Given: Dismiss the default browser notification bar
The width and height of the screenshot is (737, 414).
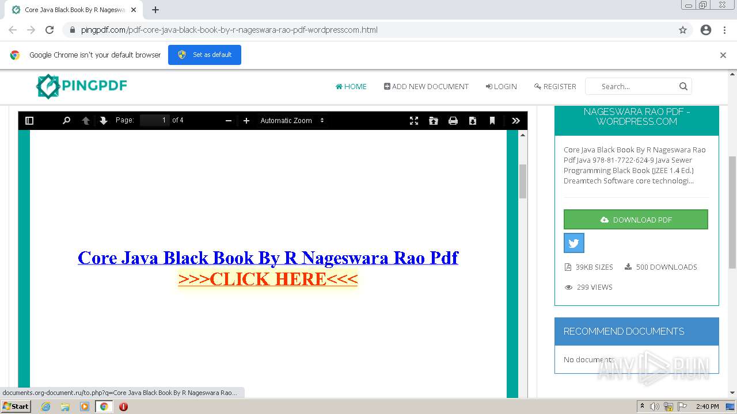Looking at the screenshot, I should click(723, 55).
